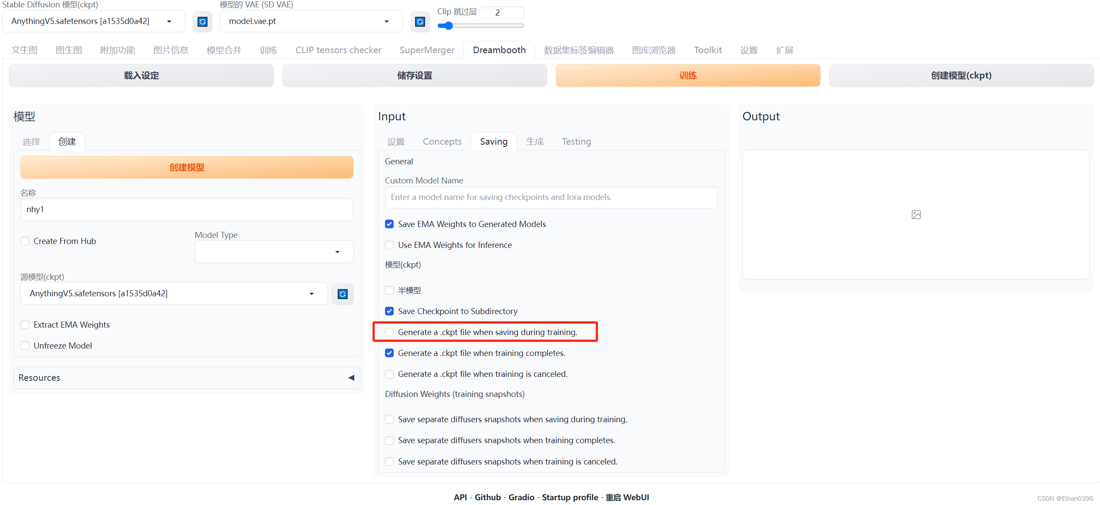Adjust the Clip 跳过层 slider

click(x=448, y=26)
